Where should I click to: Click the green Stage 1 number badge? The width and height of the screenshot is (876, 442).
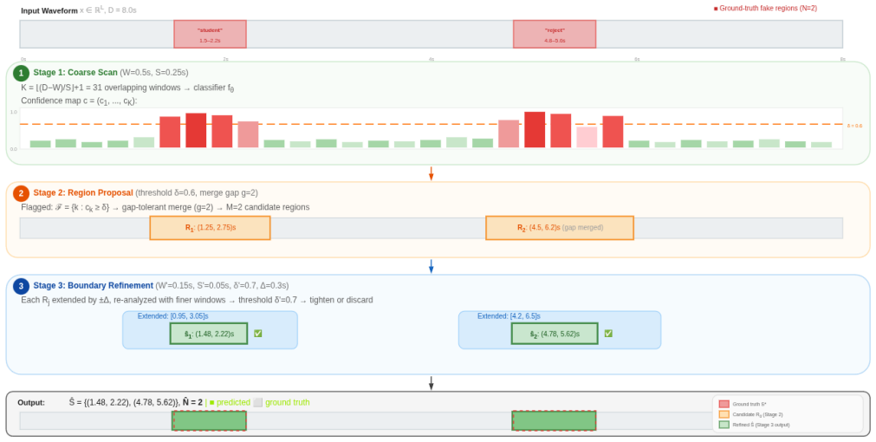(22, 73)
